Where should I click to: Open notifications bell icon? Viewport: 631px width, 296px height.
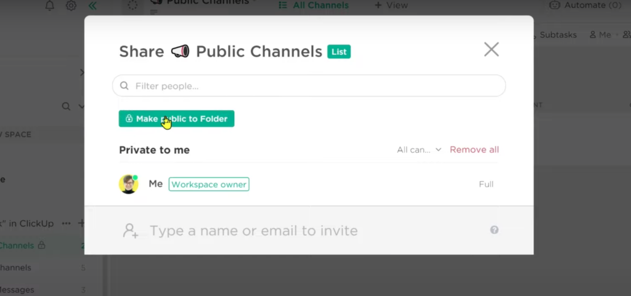50,6
